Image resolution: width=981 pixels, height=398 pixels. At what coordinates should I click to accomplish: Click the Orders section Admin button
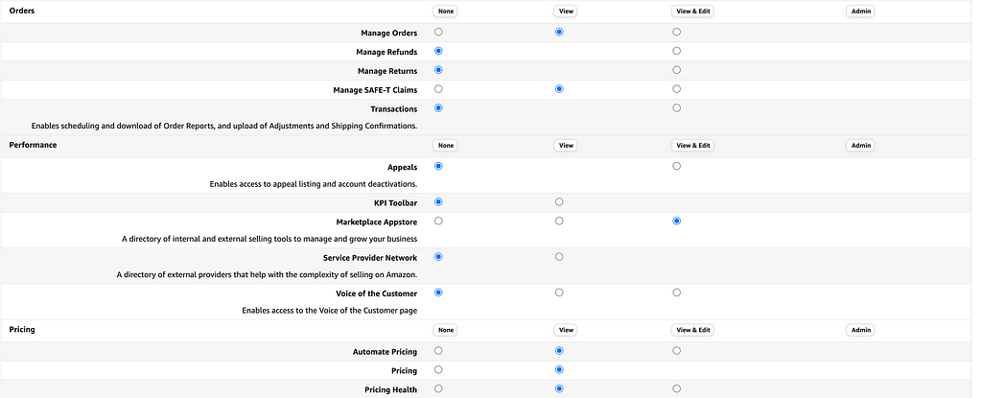point(861,12)
